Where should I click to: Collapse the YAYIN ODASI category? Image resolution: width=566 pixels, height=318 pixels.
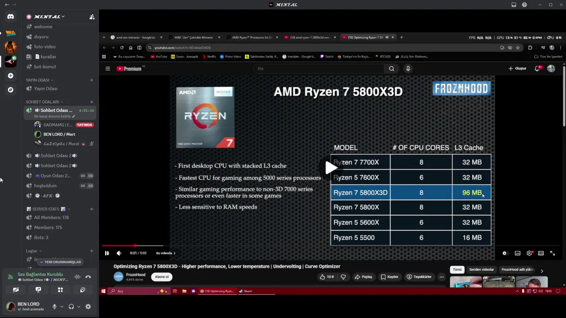click(39, 80)
